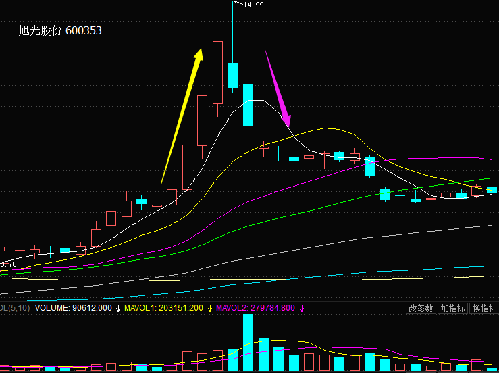The width and height of the screenshot is (499, 373).
Task: Click the stock title 旭光股份 600353
Action: [60, 31]
